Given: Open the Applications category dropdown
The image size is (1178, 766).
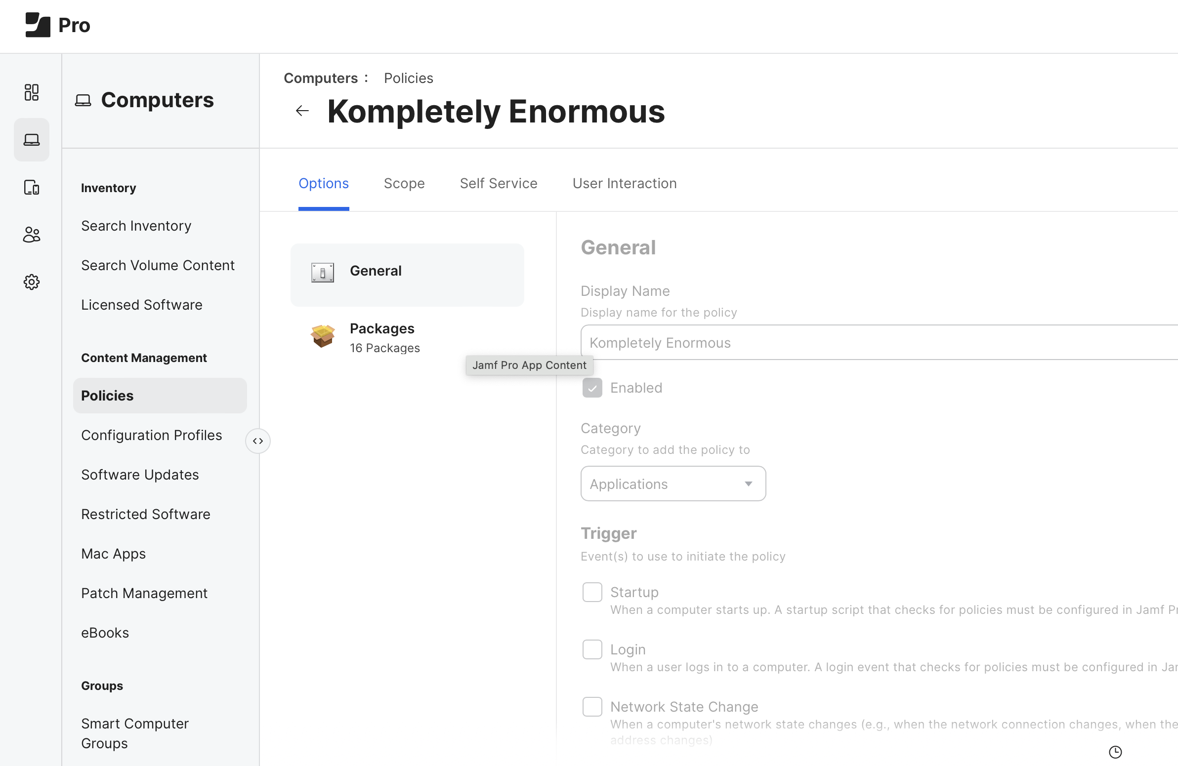Looking at the screenshot, I should [673, 484].
